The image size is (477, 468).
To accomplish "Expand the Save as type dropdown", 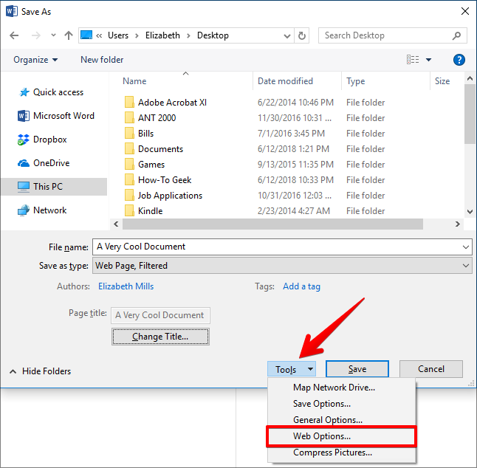I will pos(466,266).
